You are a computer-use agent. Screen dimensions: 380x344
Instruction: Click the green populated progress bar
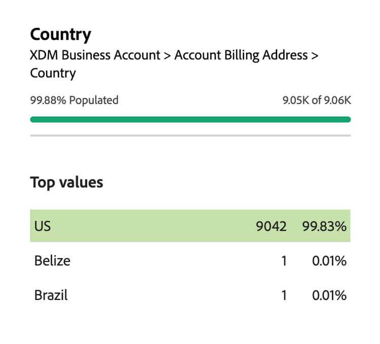(x=190, y=119)
